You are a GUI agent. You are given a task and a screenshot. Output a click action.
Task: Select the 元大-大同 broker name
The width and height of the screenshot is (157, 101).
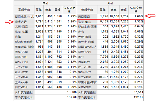(21, 67)
